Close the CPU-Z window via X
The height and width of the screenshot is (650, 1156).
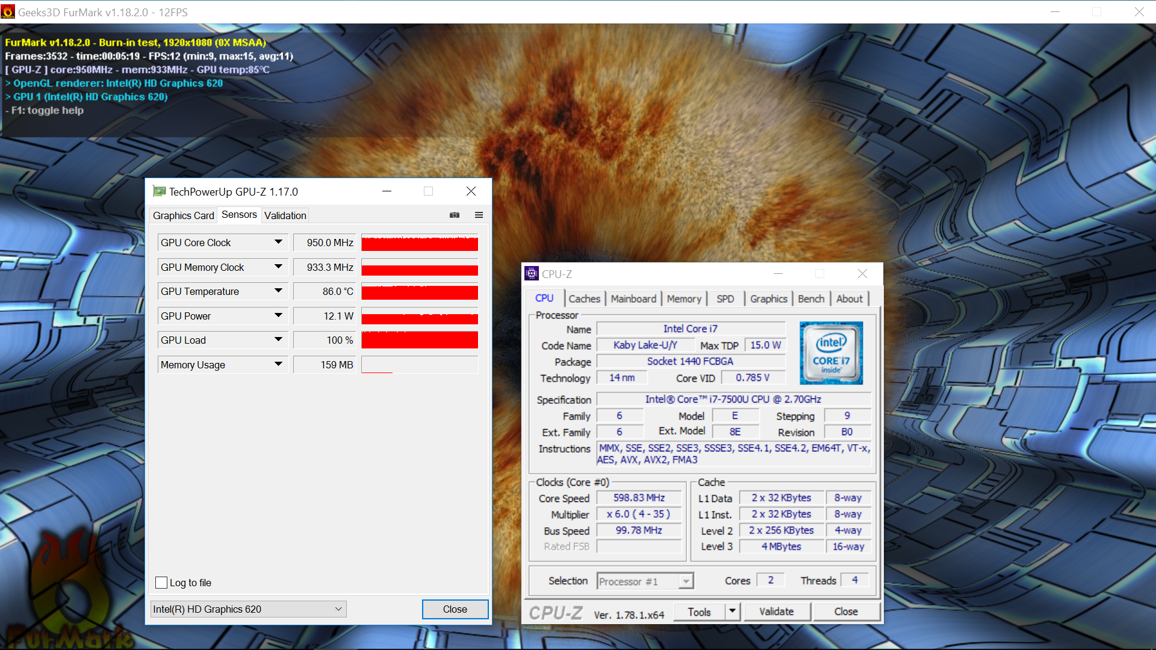click(862, 274)
